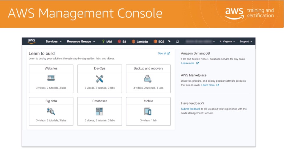284x159 pixels.
Task: Click the '3 videos, 3 tutorials, 3 labs' text under Websites
Action: [51, 88]
